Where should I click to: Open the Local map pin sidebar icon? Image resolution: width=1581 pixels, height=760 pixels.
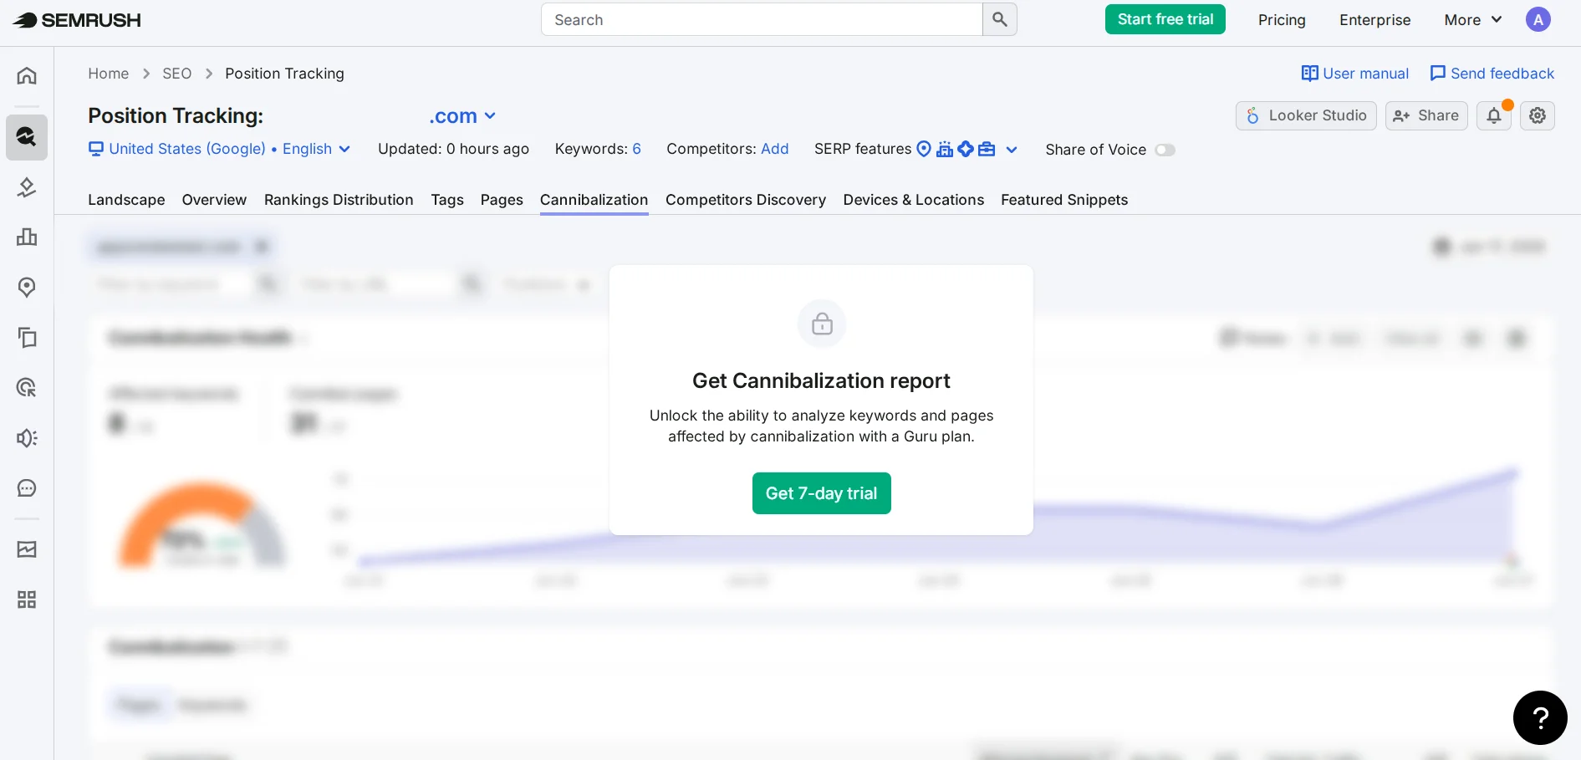point(27,288)
